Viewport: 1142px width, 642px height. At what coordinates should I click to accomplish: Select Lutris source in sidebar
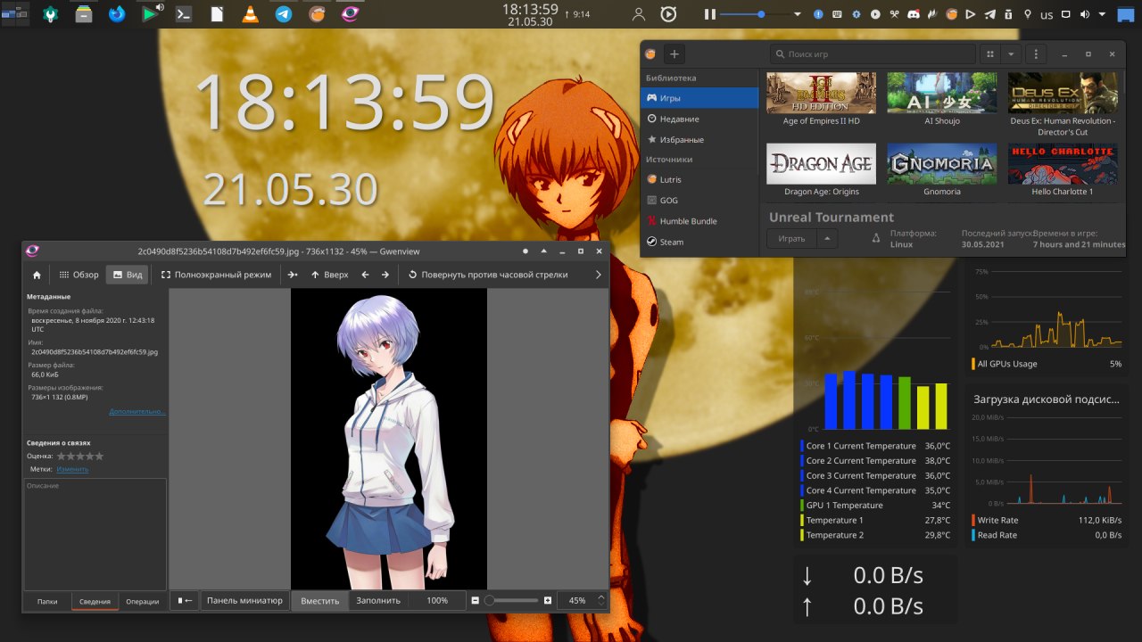tap(699, 179)
